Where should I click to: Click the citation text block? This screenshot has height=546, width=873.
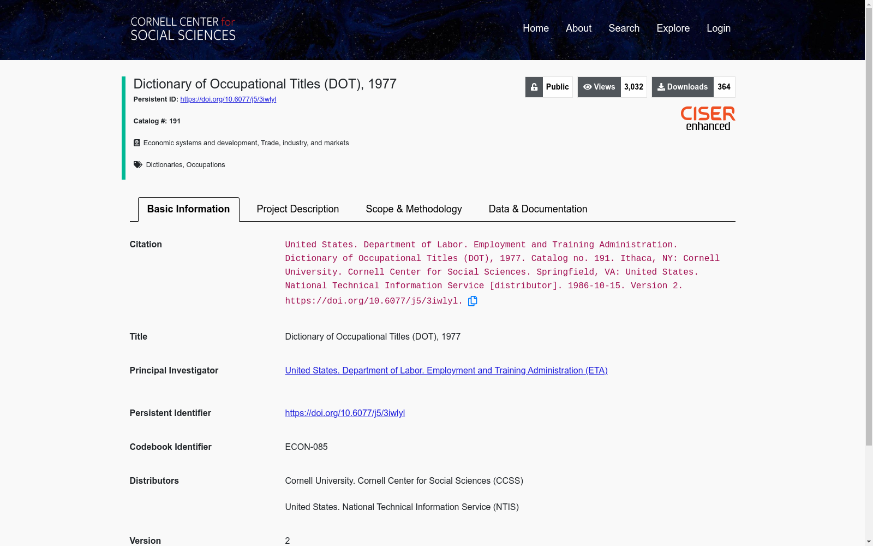(x=503, y=272)
